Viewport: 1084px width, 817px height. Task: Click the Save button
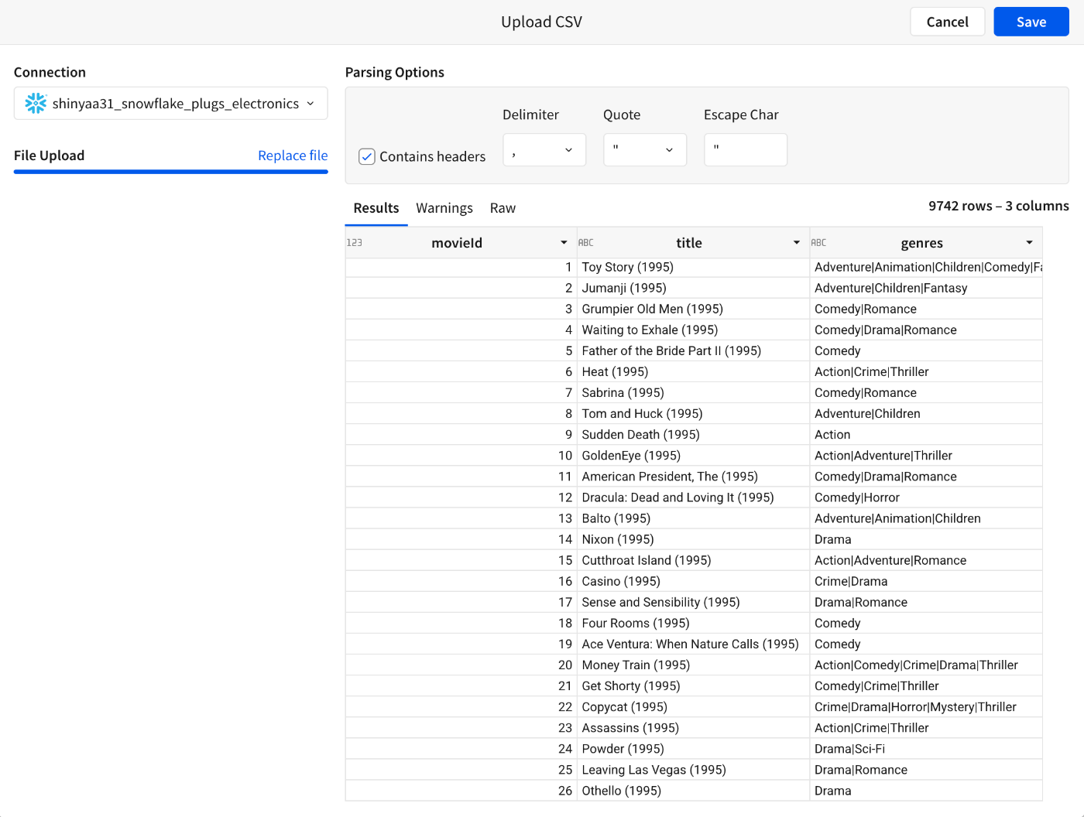coord(1031,22)
